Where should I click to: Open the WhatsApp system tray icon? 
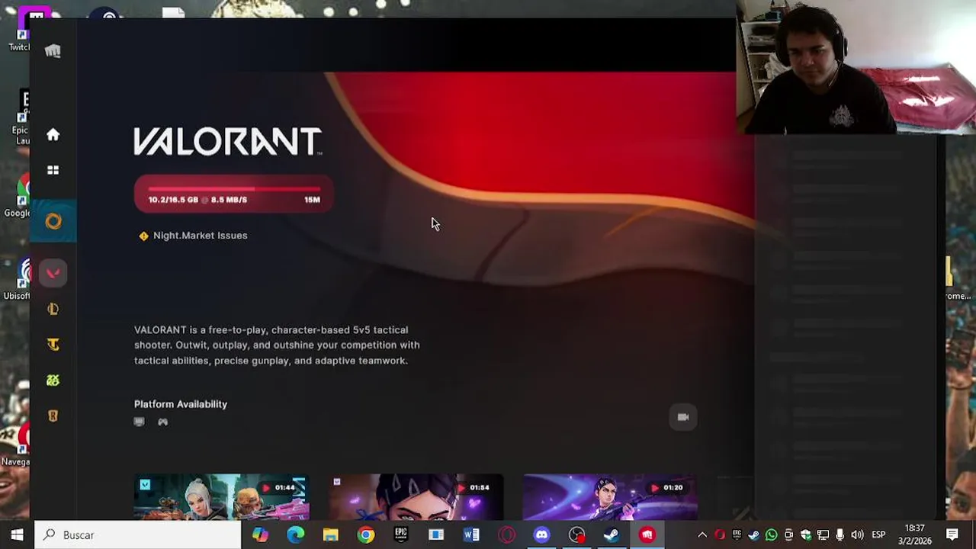tap(771, 535)
